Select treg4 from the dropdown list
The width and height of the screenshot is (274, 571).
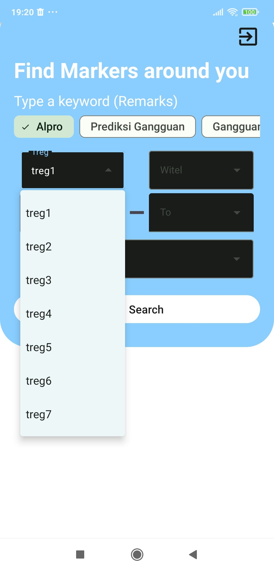click(x=73, y=314)
